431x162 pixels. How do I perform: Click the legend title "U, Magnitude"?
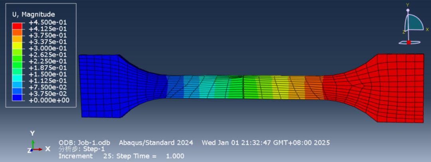34,14
